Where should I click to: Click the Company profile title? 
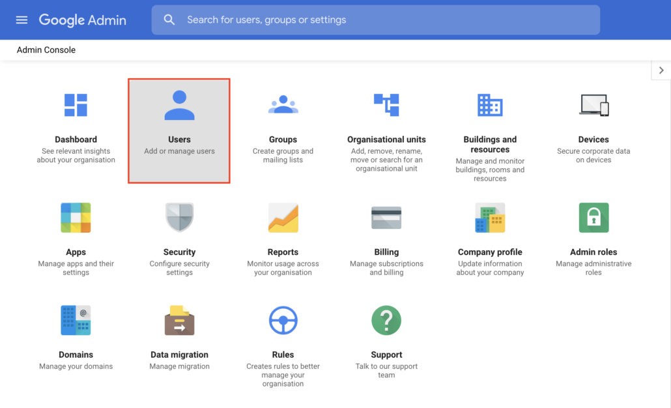pos(490,252)
